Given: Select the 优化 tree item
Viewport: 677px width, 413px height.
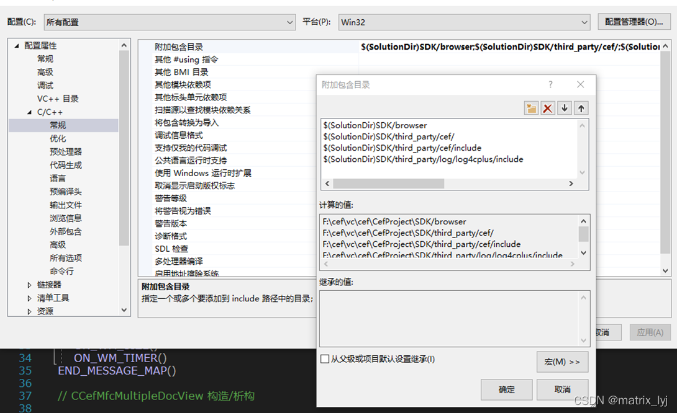Looking at the screenshot, I should (x=58, y=139).
